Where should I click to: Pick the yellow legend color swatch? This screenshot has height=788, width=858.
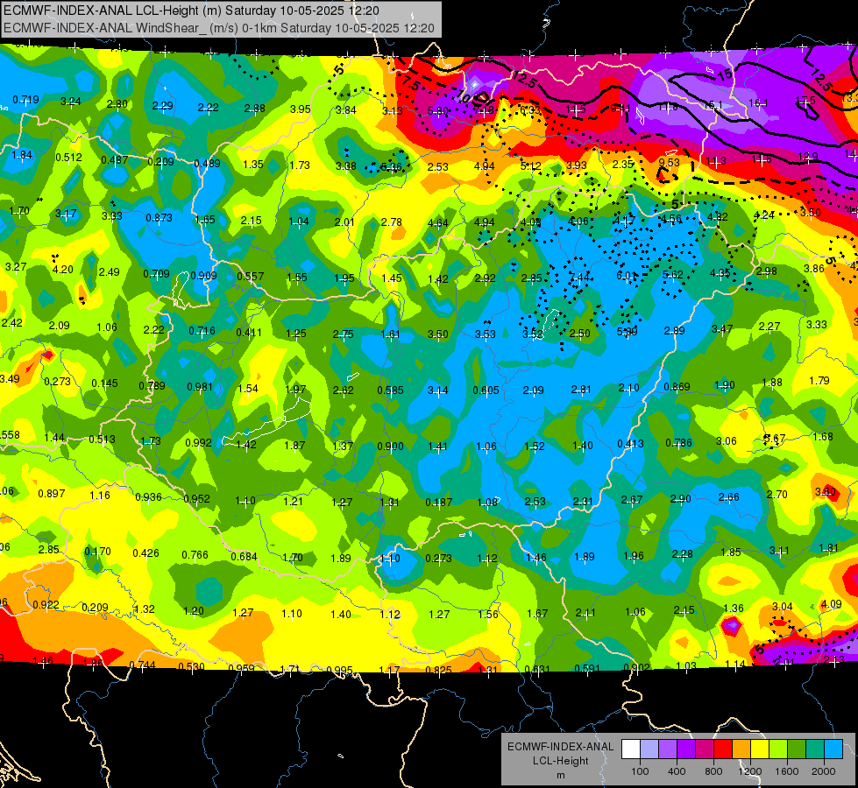[760, 749]
